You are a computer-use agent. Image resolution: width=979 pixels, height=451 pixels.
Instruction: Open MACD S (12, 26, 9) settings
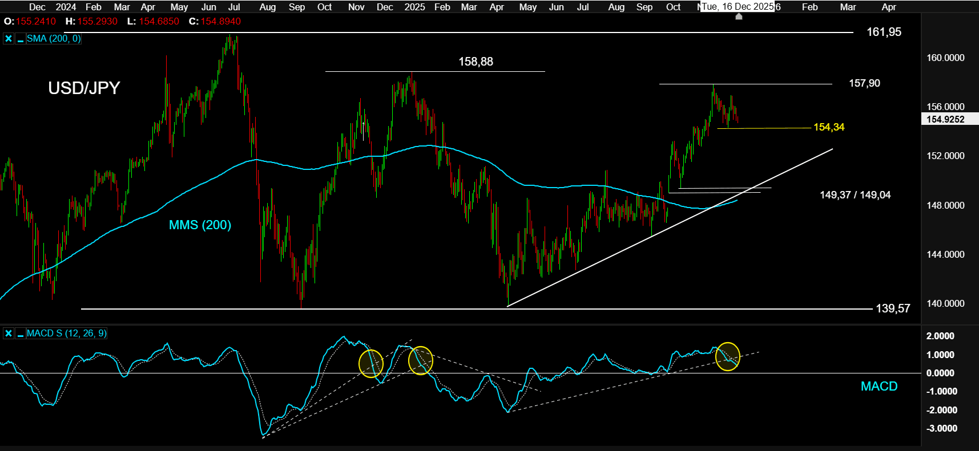(x=66, y=334)
